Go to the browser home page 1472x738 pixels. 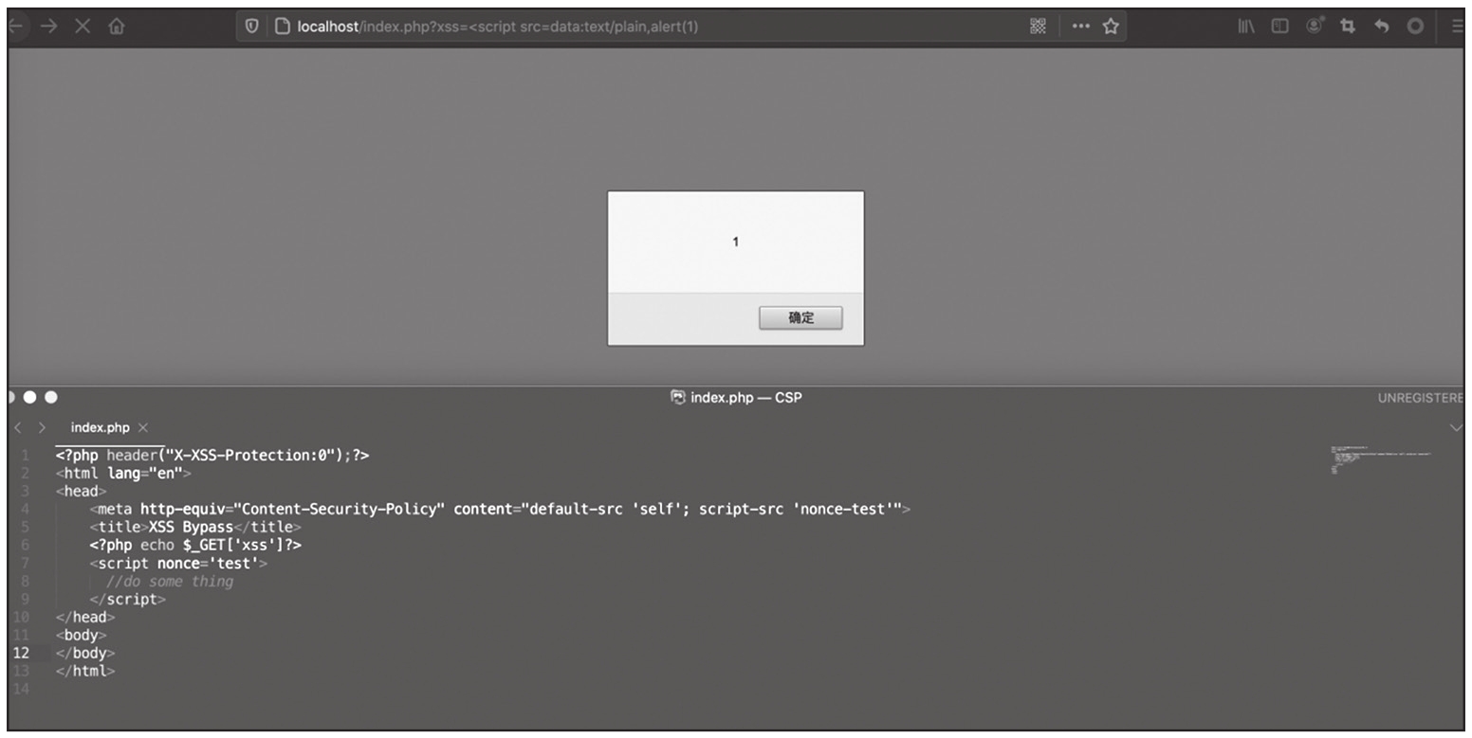click(x=117, y=27)
